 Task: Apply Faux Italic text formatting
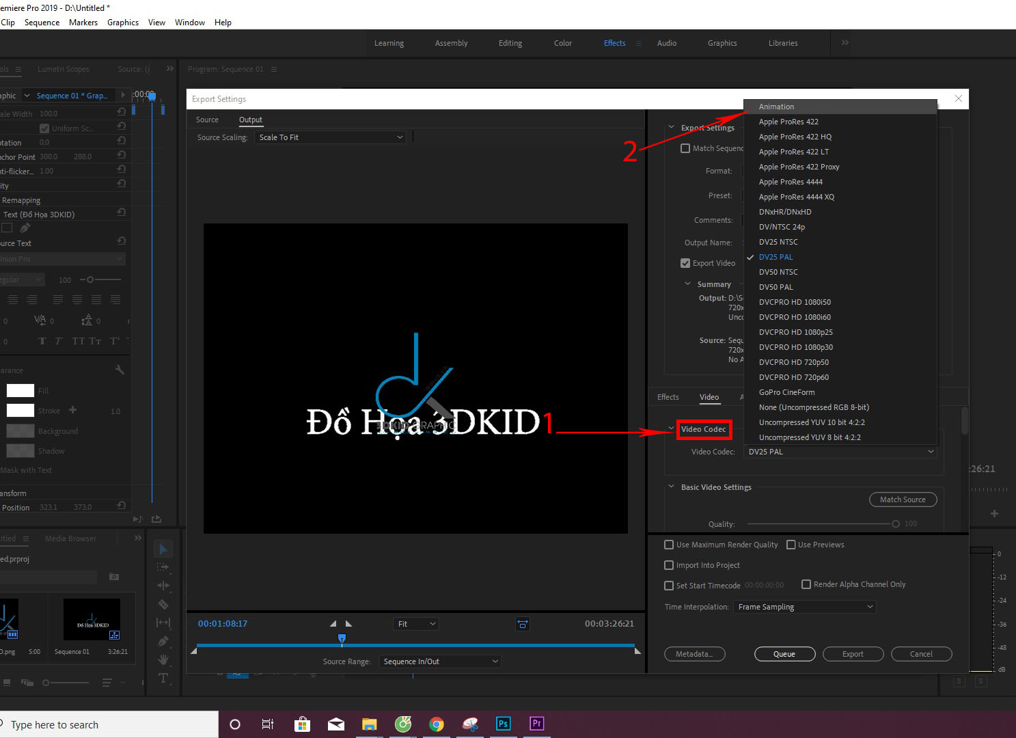click(58, 340)
